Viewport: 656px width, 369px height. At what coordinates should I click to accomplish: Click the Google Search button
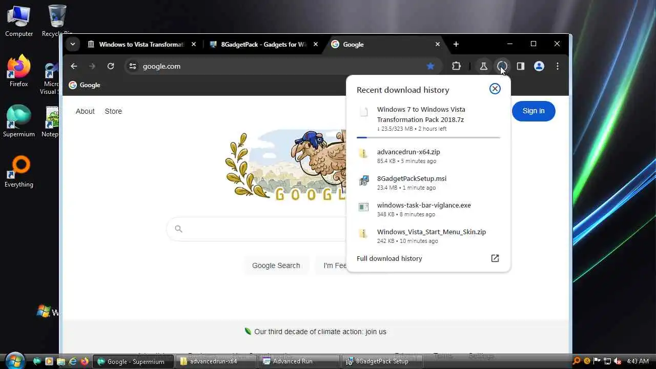(x=276, y=265)
